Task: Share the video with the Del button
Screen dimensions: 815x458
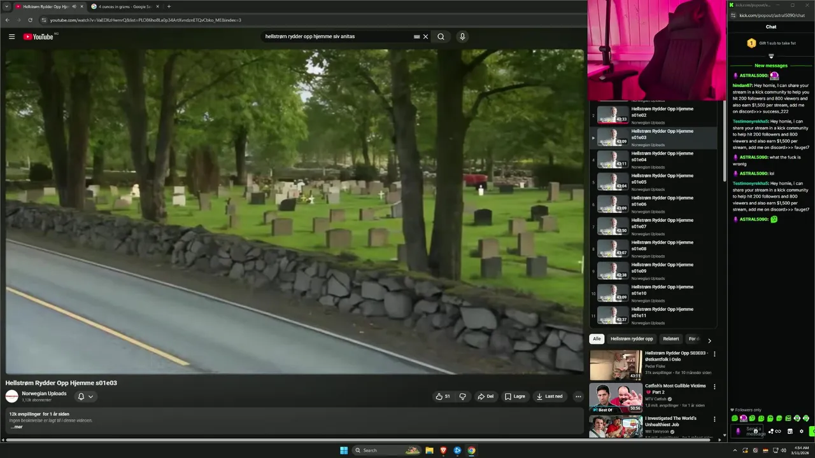Action: 486,396
